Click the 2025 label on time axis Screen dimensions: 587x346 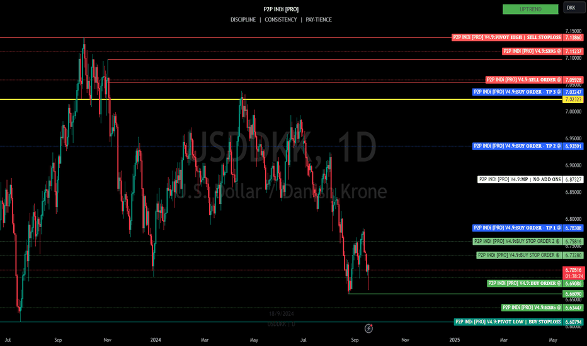click(x=455, y=340)
